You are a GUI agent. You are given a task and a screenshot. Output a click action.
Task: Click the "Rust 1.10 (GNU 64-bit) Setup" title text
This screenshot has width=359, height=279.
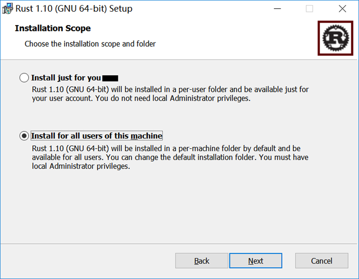[x=74, y=9]
